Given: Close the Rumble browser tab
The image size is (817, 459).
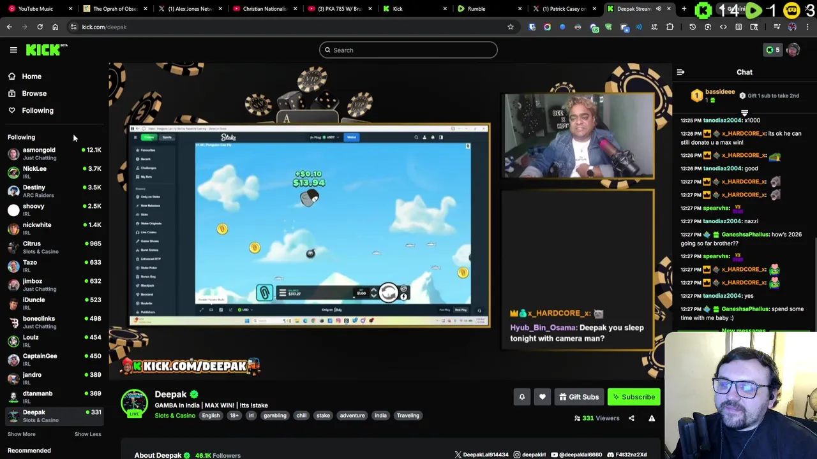Looking at the screenshot, I should [520, 9].
